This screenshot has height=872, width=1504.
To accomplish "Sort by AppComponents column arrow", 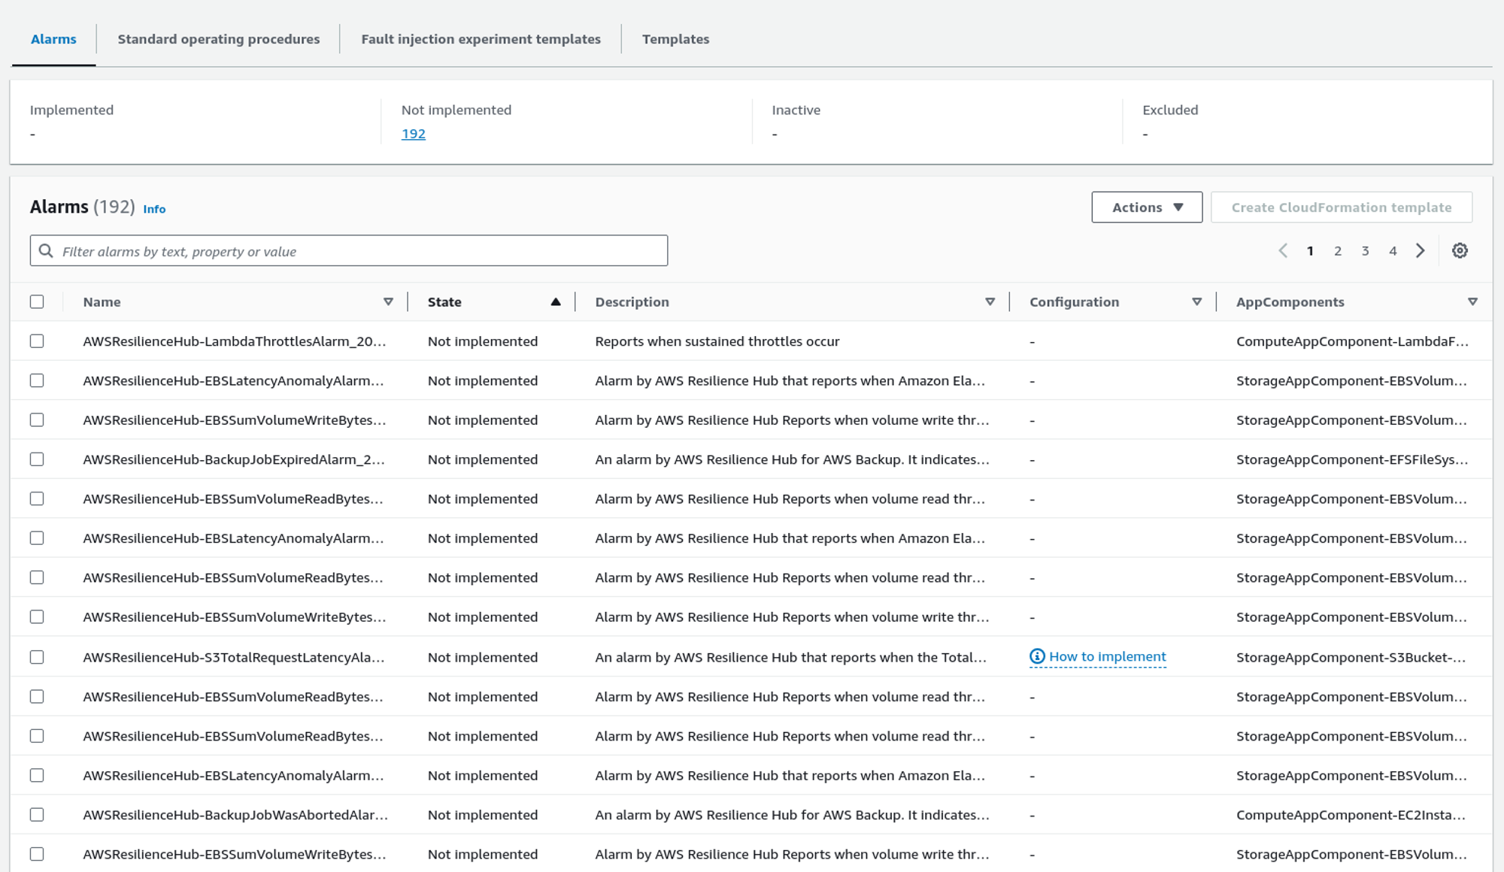I will coord(1472,302).
